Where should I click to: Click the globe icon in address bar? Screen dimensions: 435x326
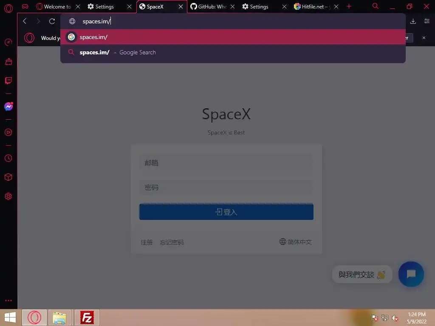(72, 21)
